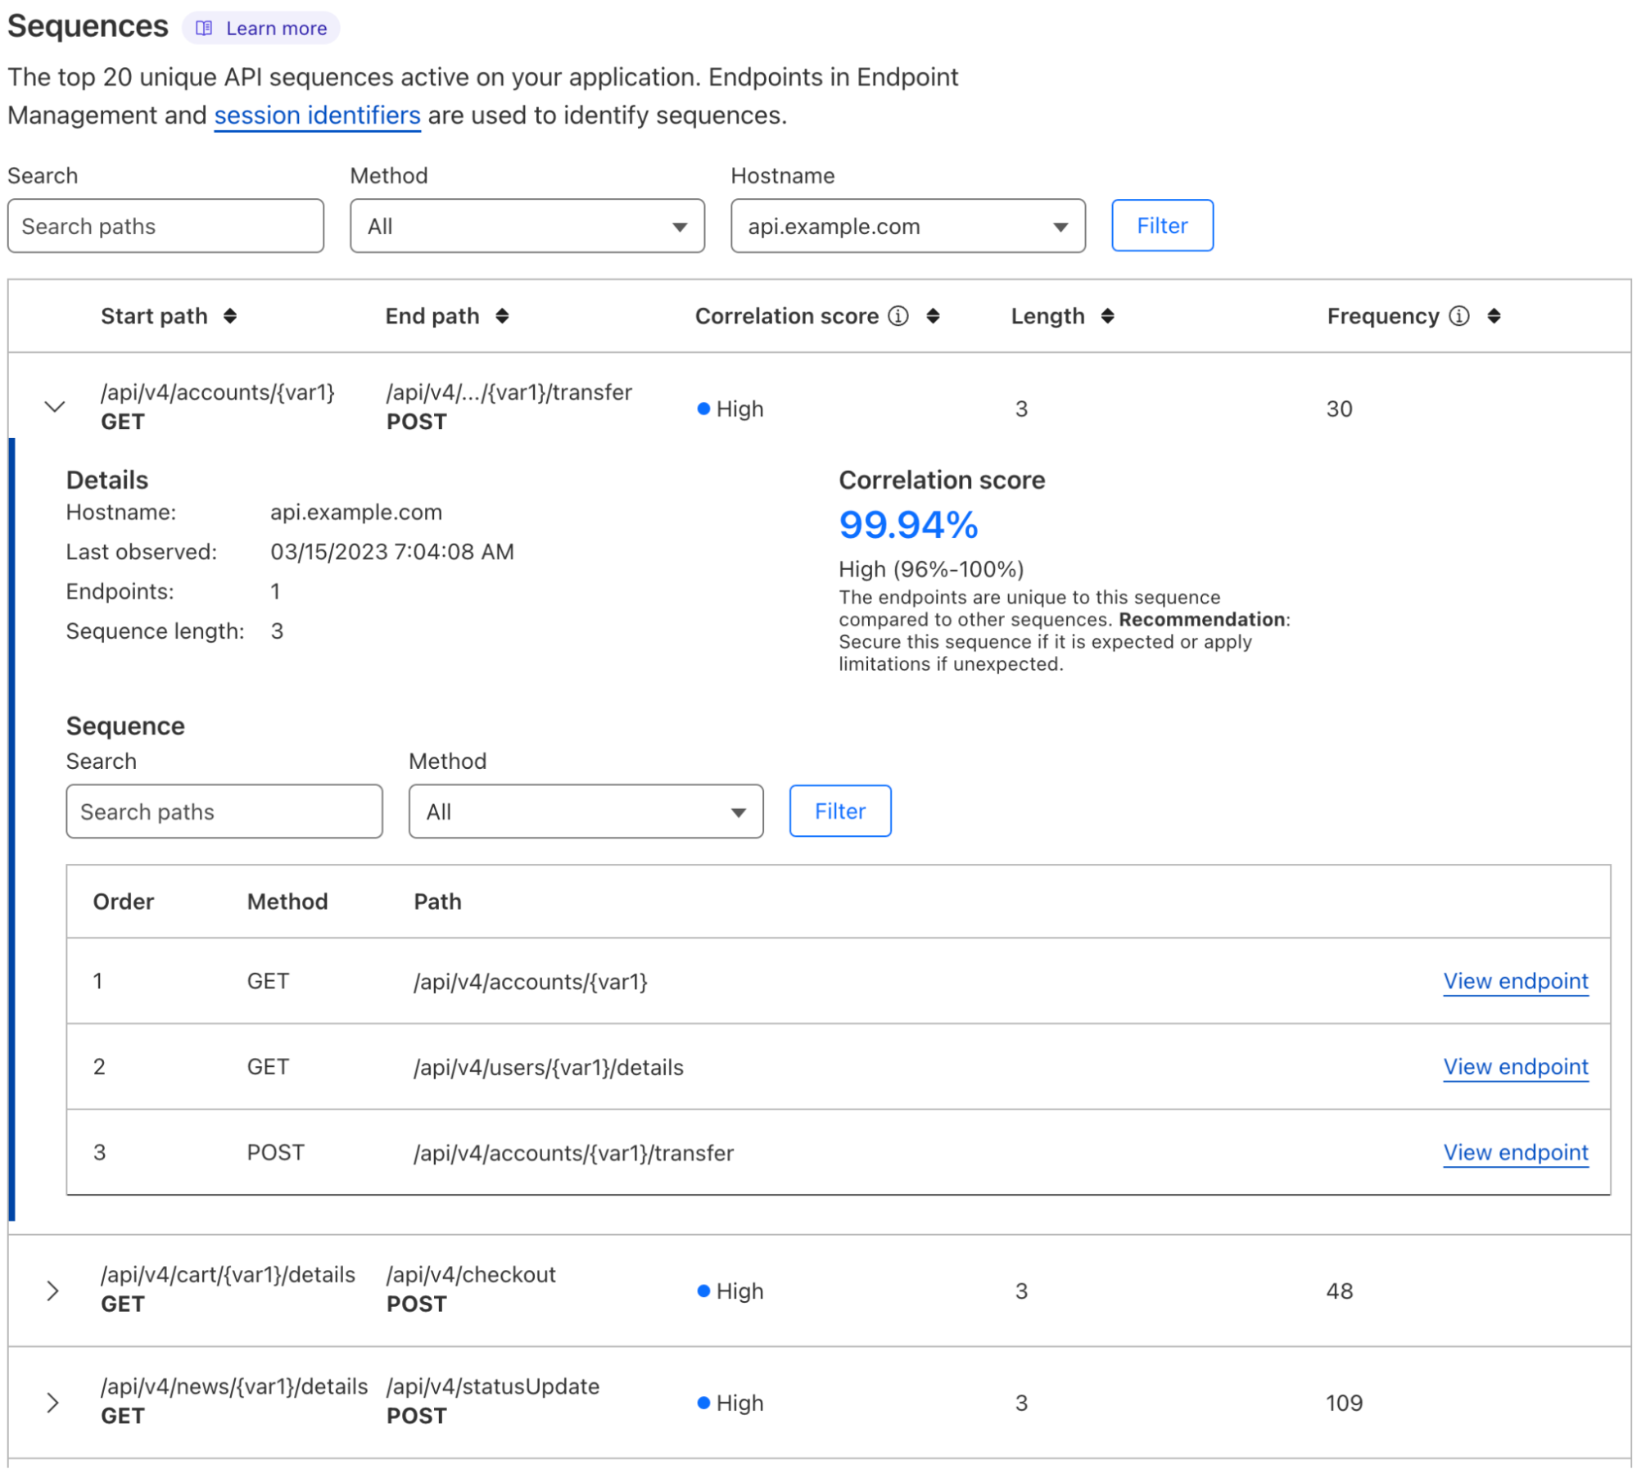The height and width of the screenshot is (1469, 1637).
Task: Open the session identifiers link
Action: (x=317, y=115)
